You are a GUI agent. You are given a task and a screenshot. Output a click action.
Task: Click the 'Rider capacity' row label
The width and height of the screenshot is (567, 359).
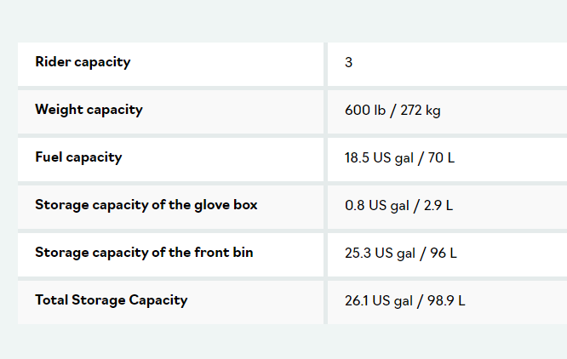pyautogui.click(x=83, y=62)
